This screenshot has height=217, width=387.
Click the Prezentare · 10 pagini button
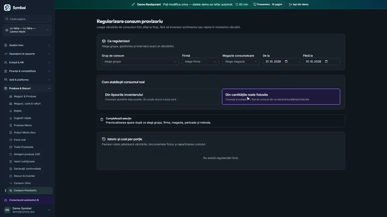[x=268, y=5]
